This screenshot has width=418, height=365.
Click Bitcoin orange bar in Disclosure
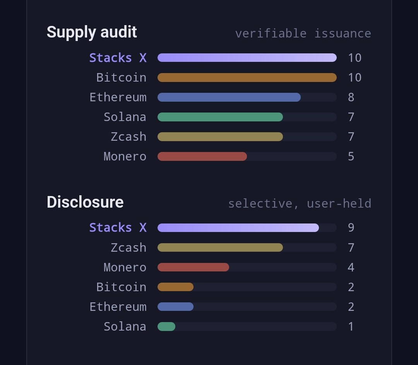pos(175,287)
